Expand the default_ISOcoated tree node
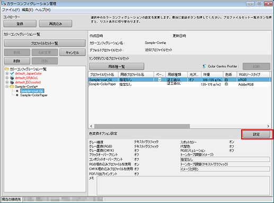274x203 pixels. coord(7,82)
